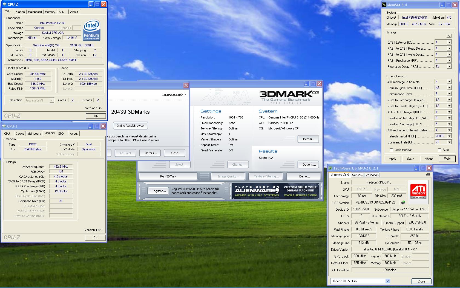
Task: Click the Alienware advertisement banner
Action: point(276,191)
